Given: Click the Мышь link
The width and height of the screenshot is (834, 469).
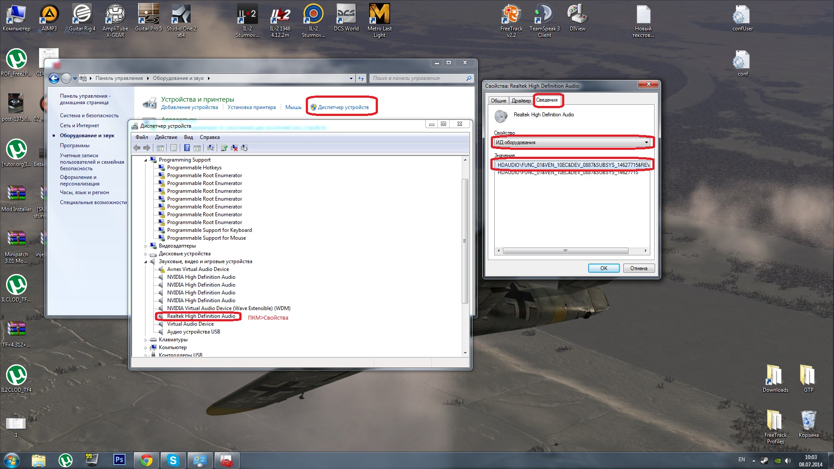Looking at the screenshot, I should (x=293, y=107).
